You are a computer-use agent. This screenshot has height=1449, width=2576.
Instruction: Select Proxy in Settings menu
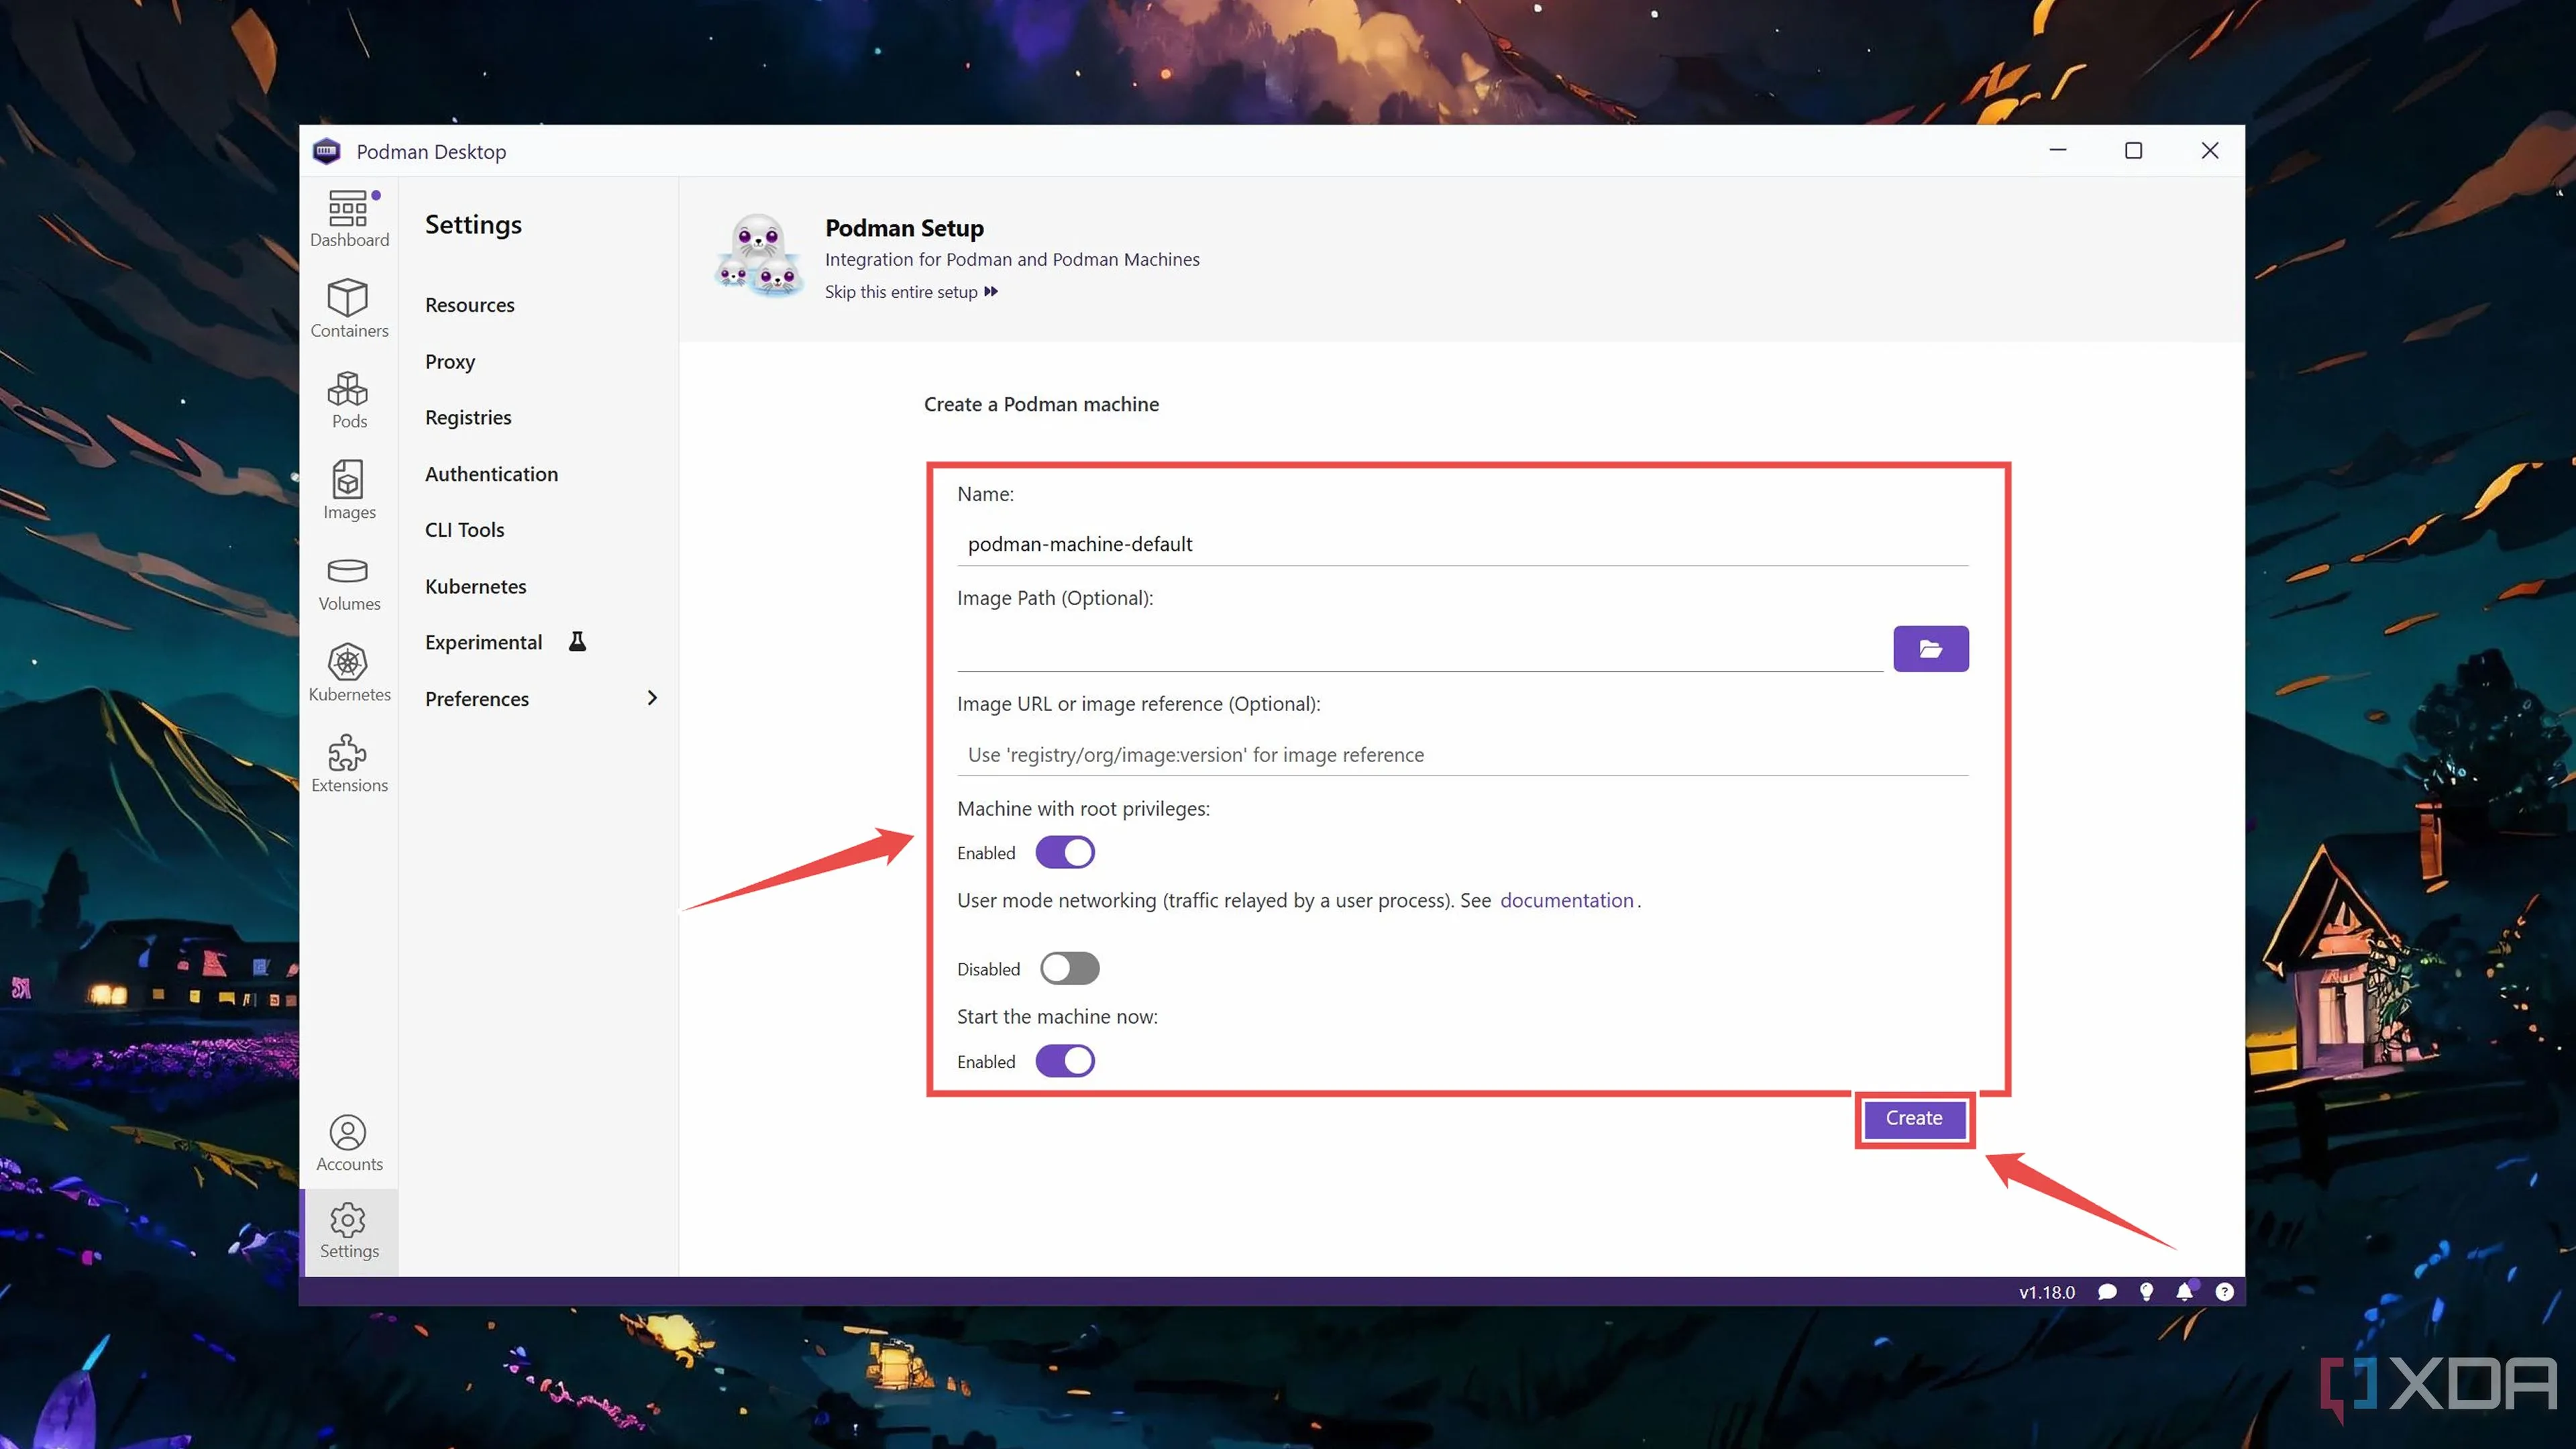[x=450, y=361]
